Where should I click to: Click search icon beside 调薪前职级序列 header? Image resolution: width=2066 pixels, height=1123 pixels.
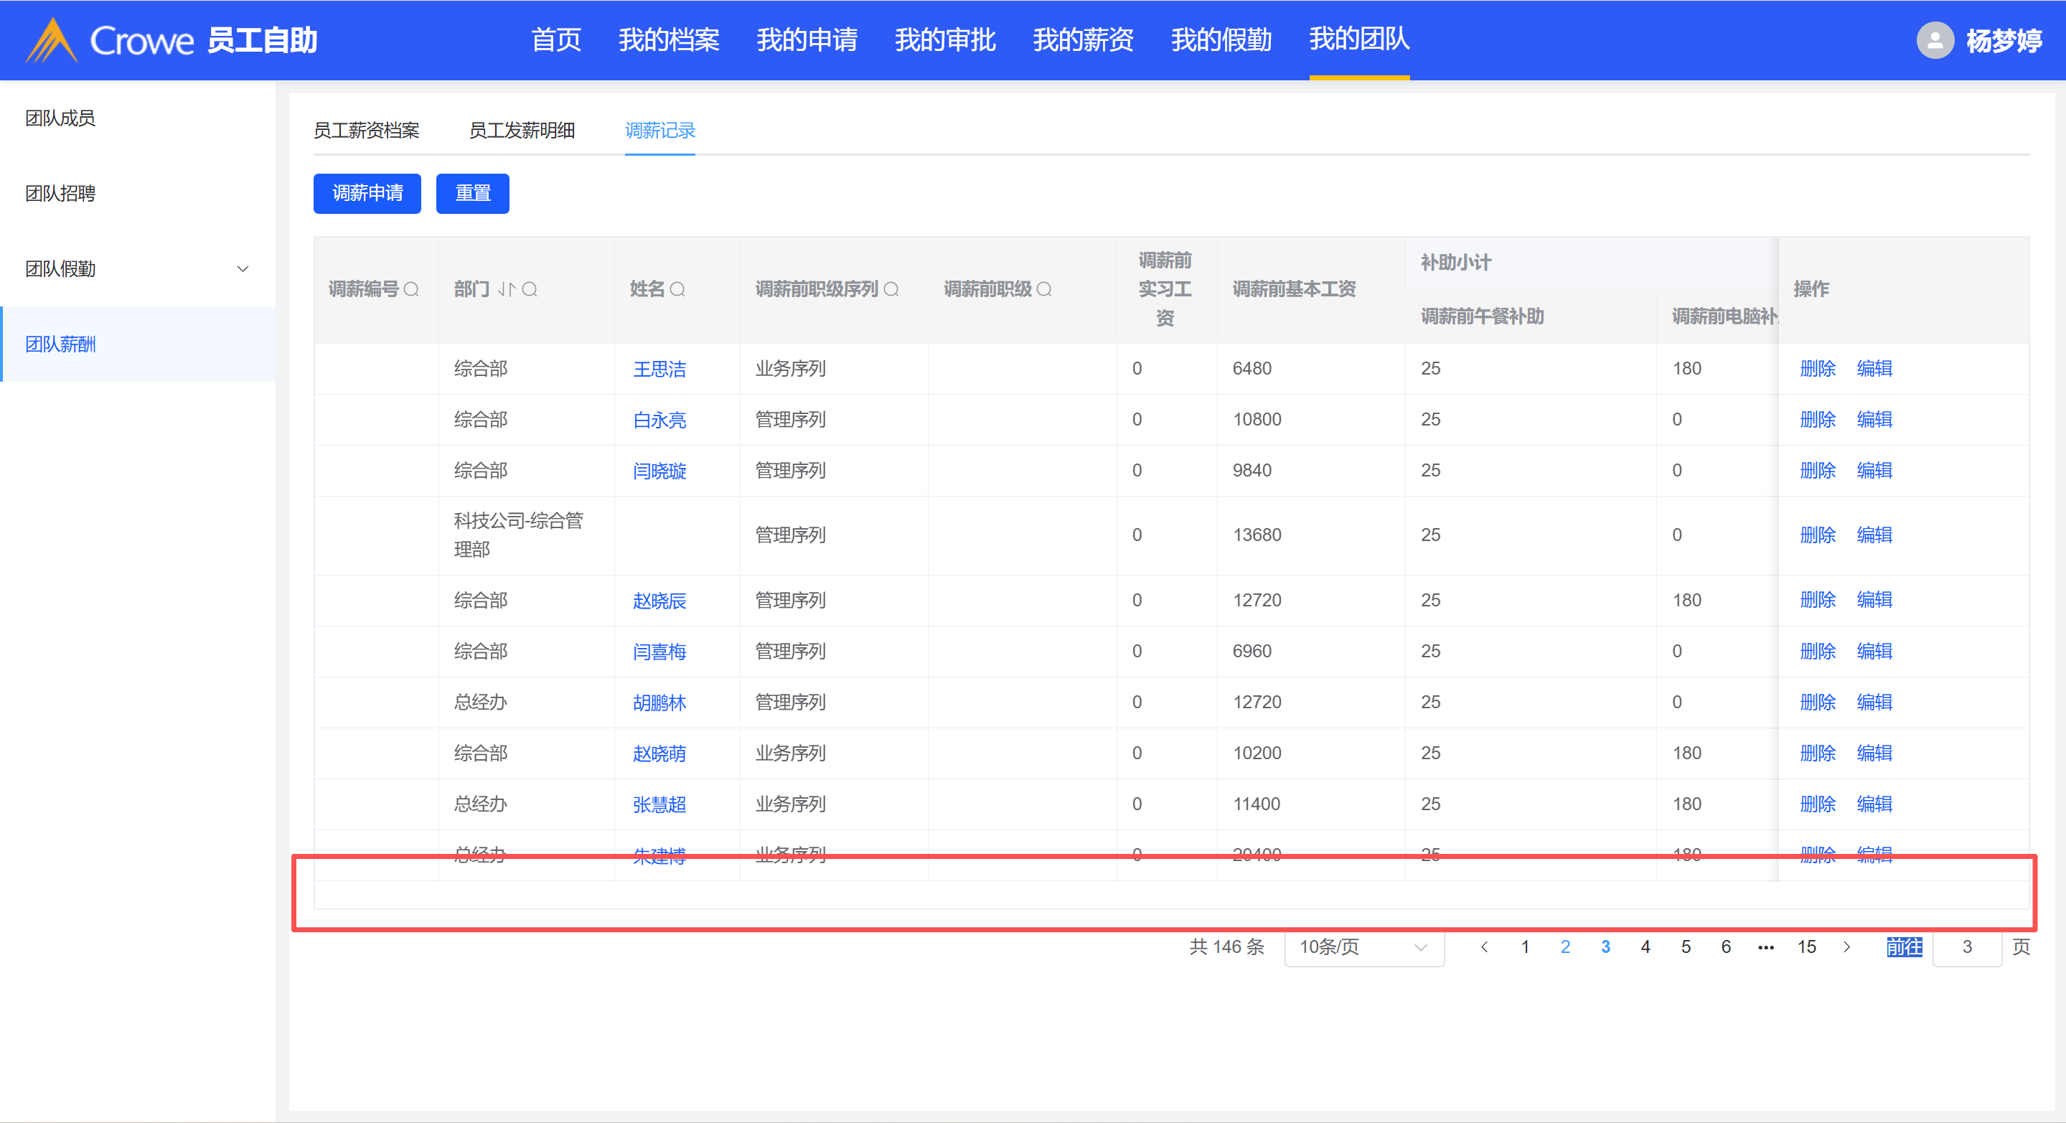891,290
